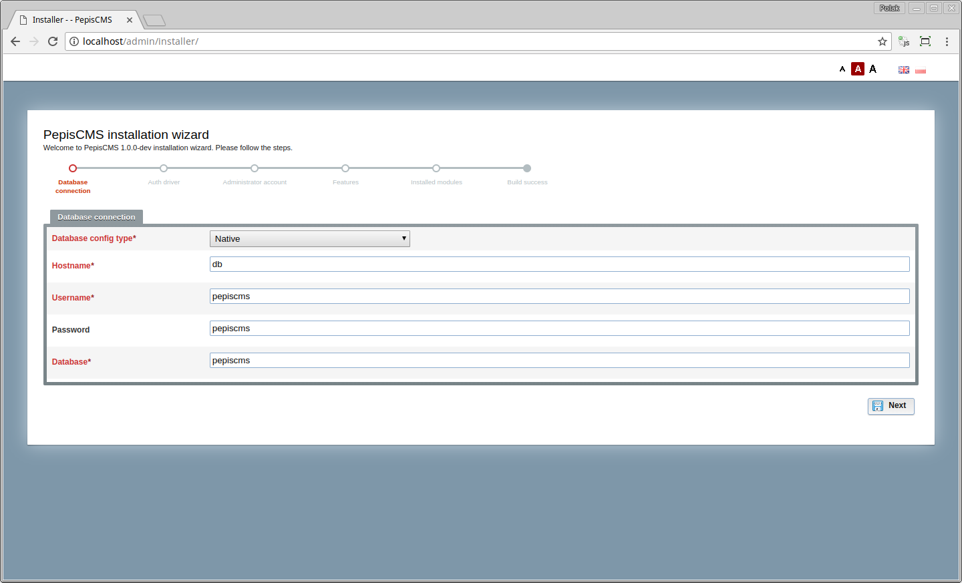Image resolution: width=962 pixels, height=583 pixels.
Task: Click the Administrator account step marker
Action: (255, 168)
